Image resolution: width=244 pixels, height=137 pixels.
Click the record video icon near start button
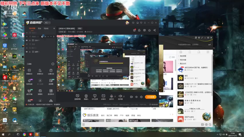click(x=131, y=97)
